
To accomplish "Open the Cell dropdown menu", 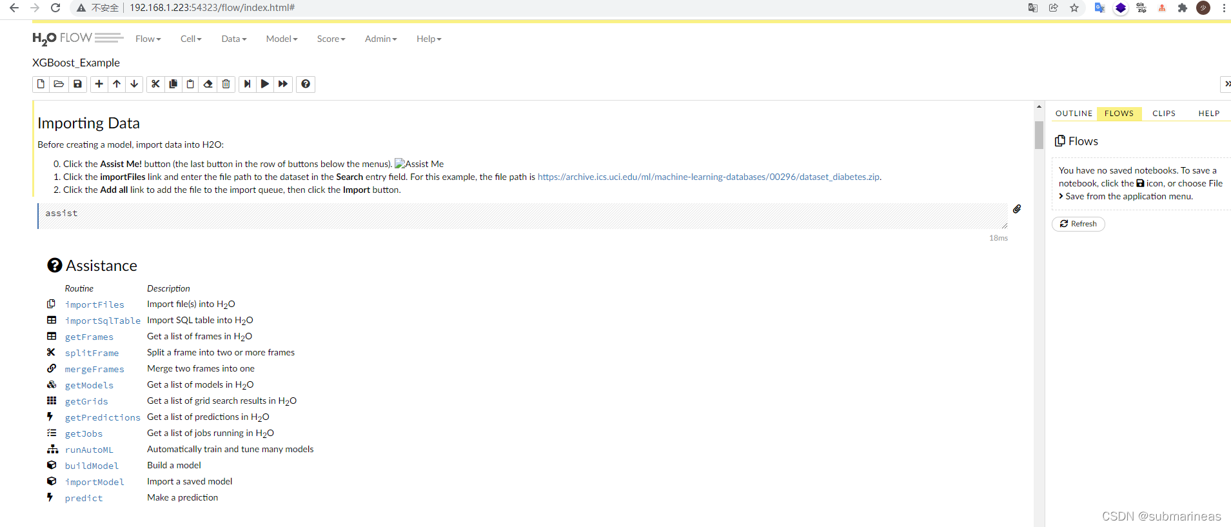I will [191, 39].
